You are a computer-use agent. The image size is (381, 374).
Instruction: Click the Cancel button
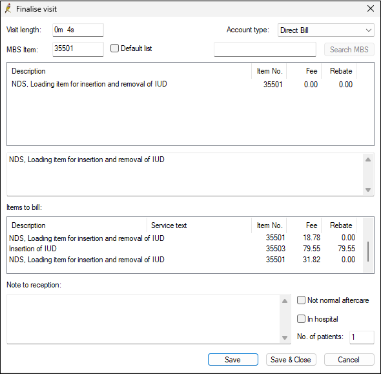point(349,359)
